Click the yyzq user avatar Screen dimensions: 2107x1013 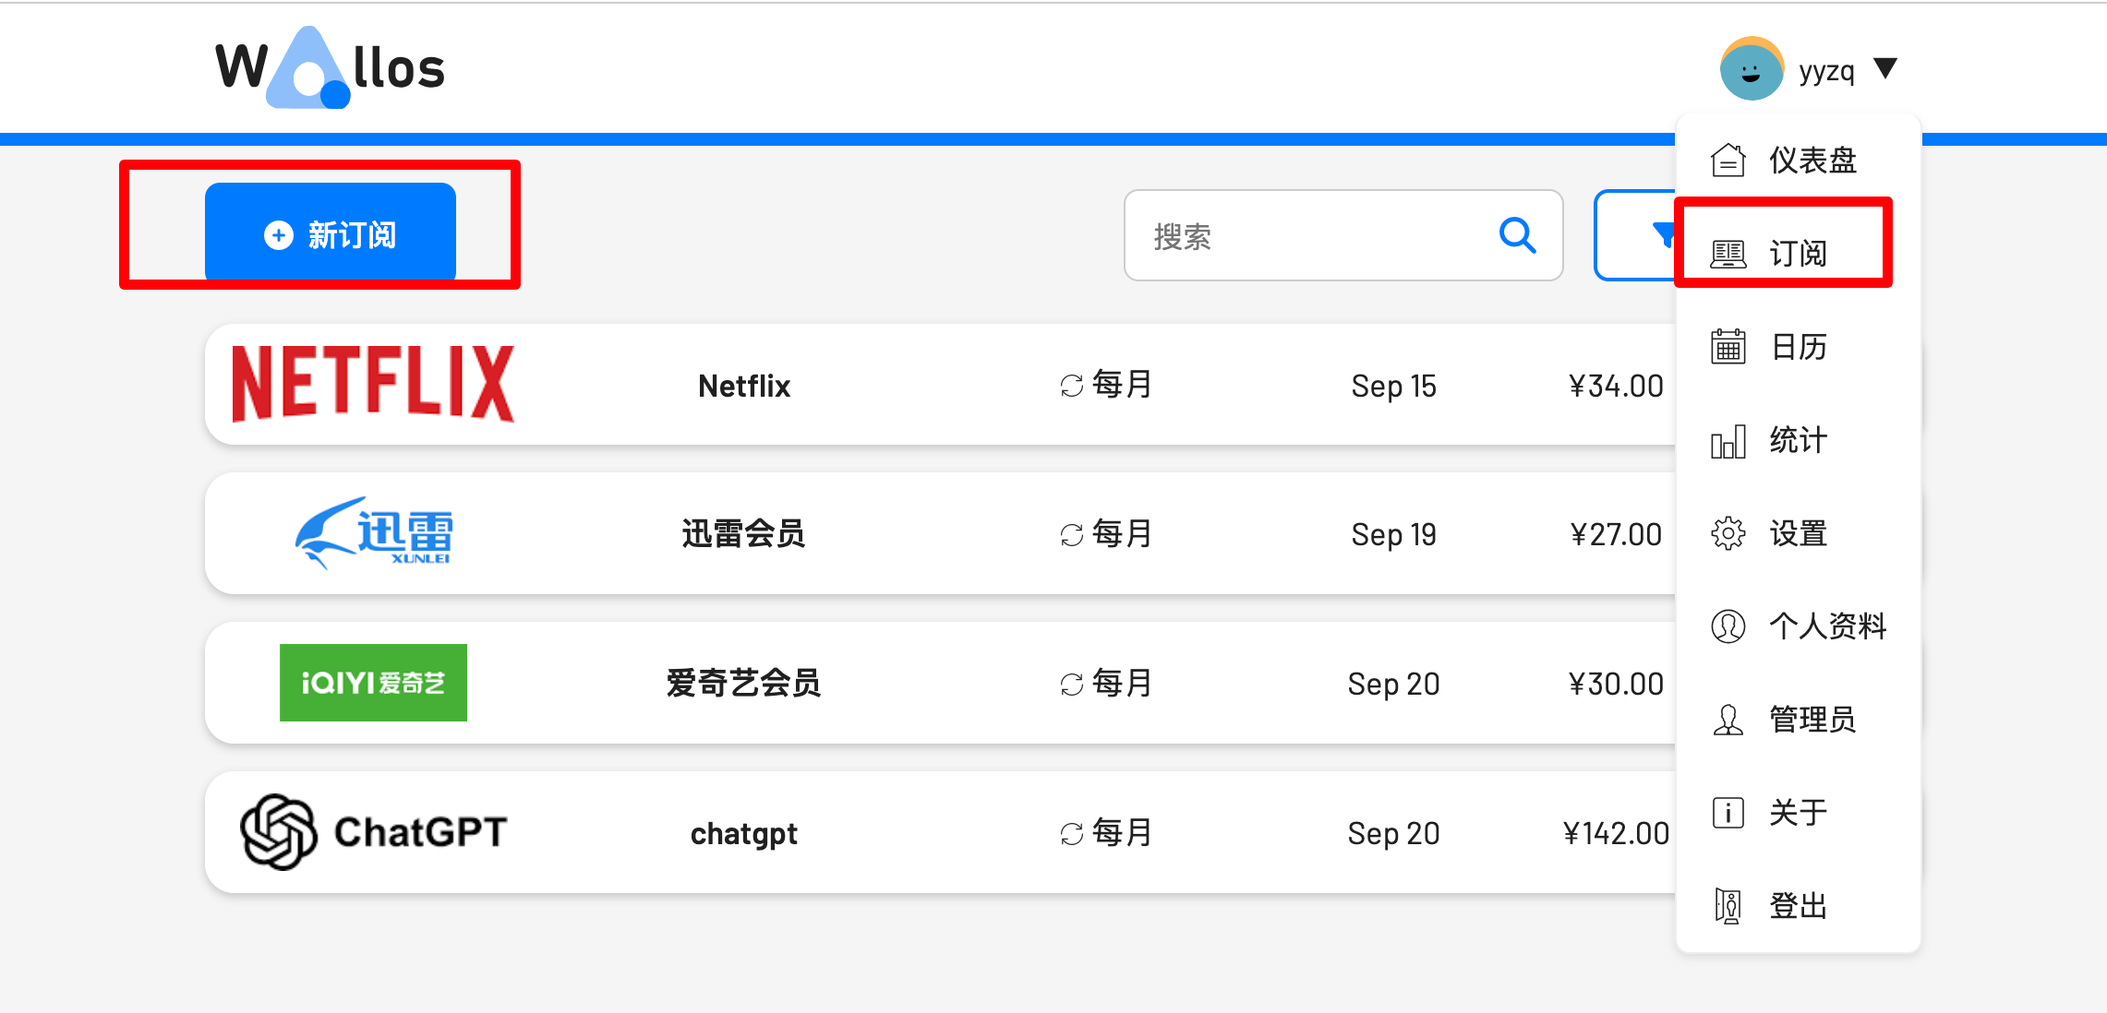pos(1751,69)
